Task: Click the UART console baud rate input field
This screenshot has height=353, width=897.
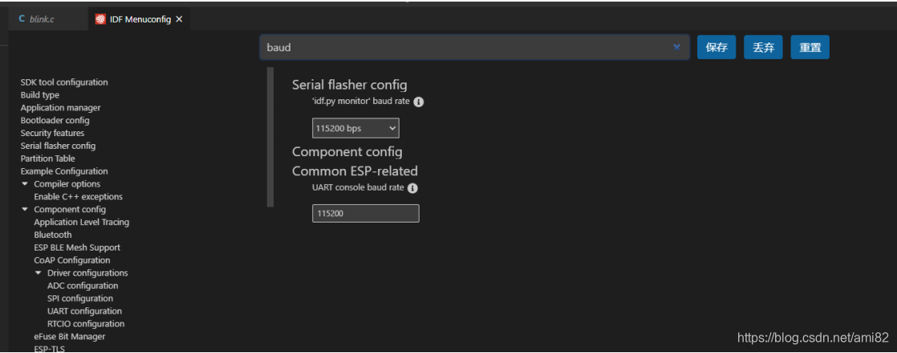Action: click(366, 213)
